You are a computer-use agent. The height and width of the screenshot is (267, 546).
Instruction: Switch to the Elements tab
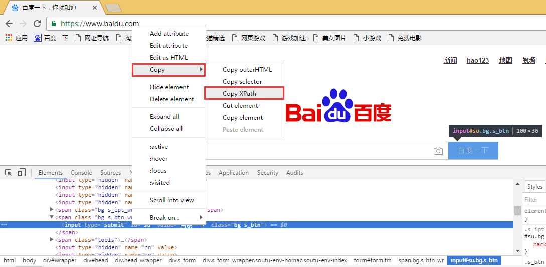click(x=51, y=173)
